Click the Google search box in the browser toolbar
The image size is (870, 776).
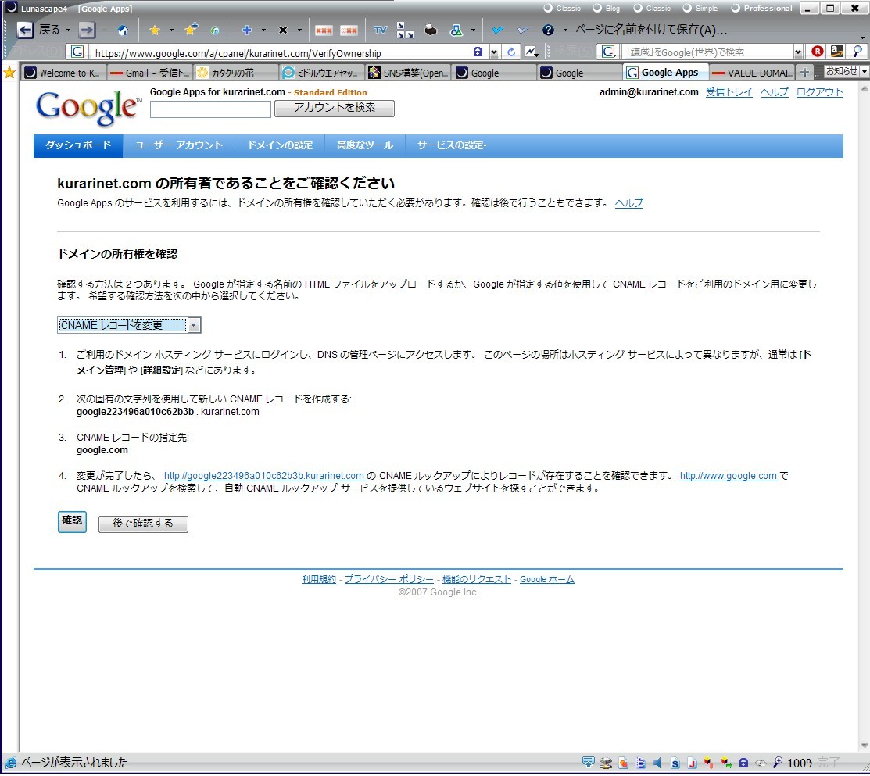point(707,52)
